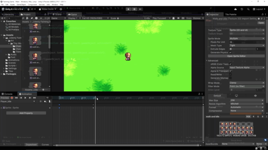Click the Pause button in the top toolbar
This screenshot has height=150, width=268.
pos(134,9)
